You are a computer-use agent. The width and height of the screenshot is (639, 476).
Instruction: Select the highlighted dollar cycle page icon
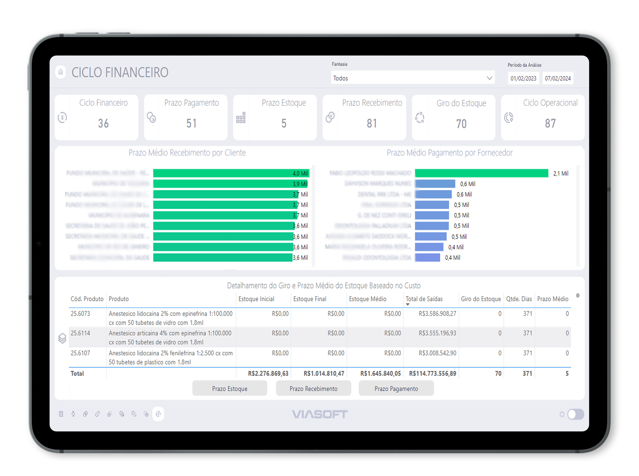pos(158,414)
